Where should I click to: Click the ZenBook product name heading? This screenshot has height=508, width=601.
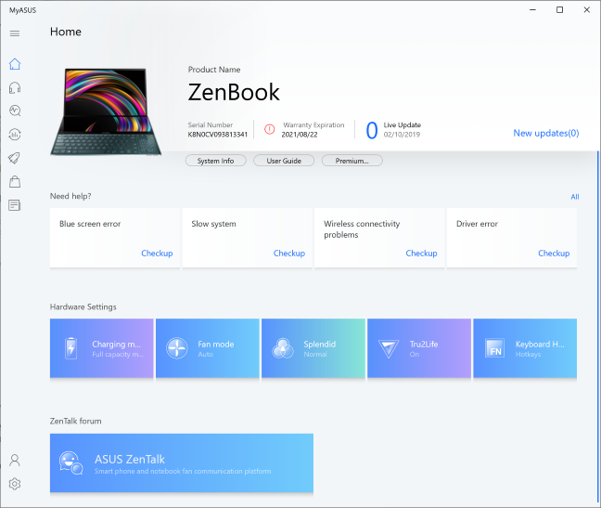pyautogui.click(x=234, y=93)
